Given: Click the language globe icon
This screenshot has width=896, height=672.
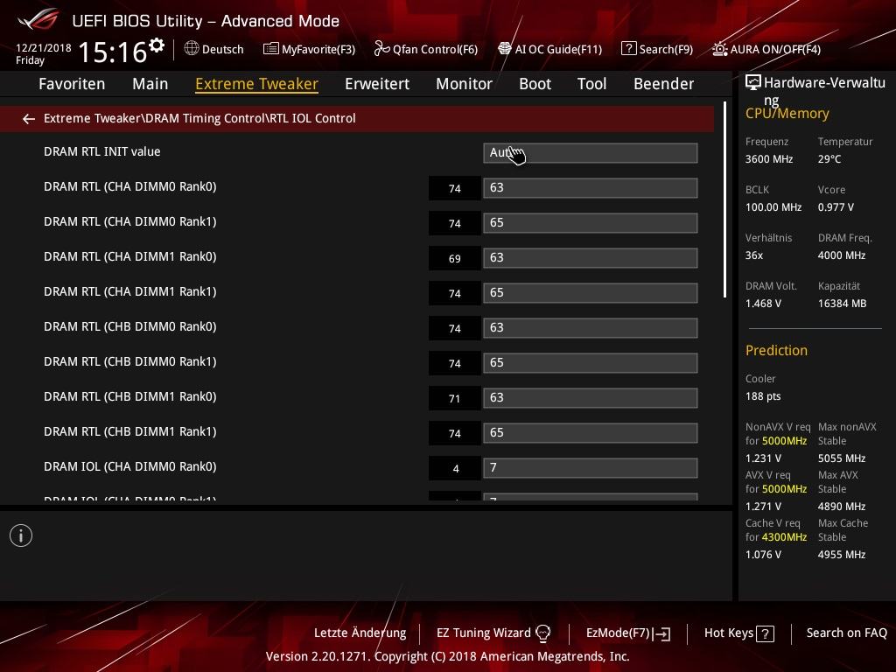Looking at the screenshot, I should pos(192,49).
